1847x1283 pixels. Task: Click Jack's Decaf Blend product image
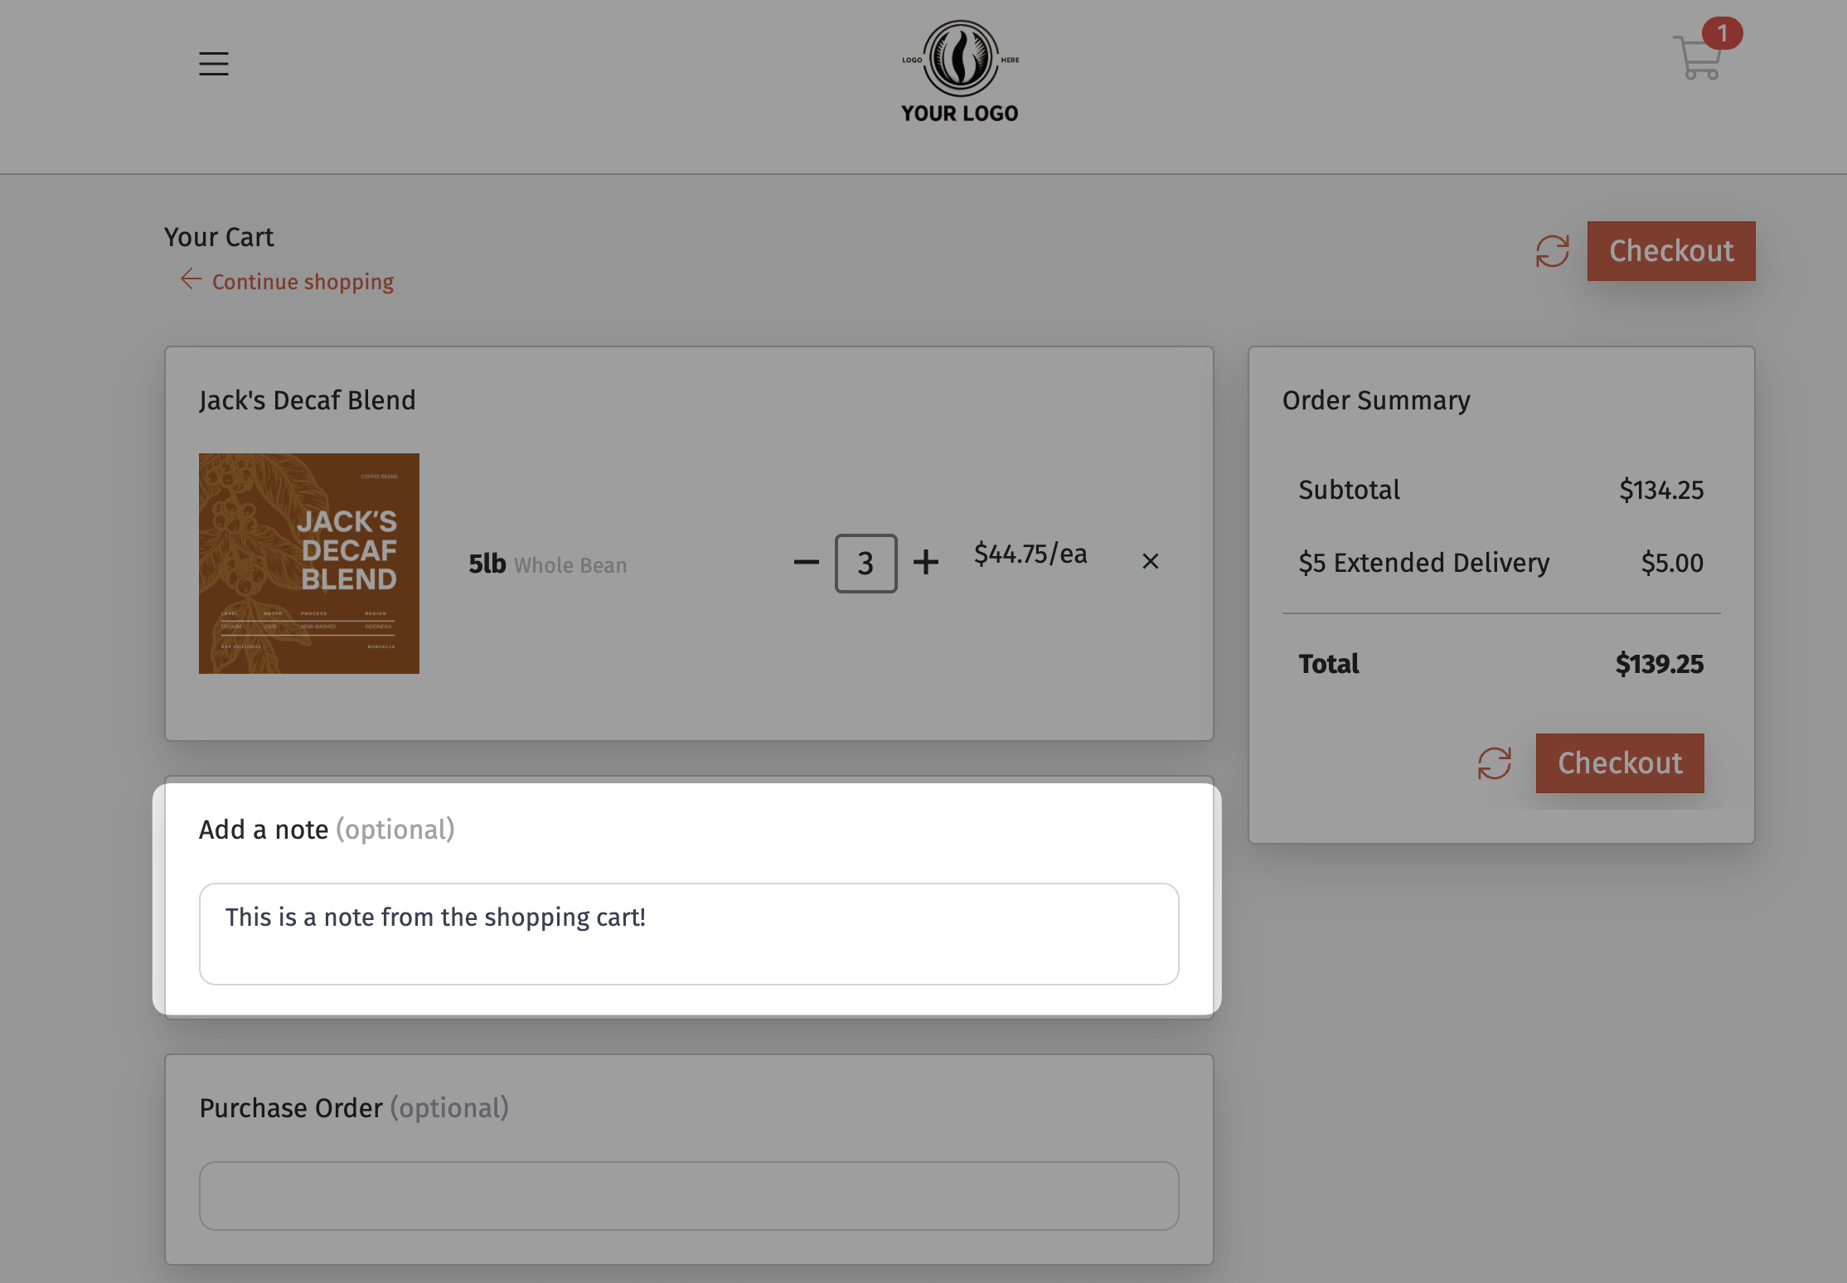308,564
